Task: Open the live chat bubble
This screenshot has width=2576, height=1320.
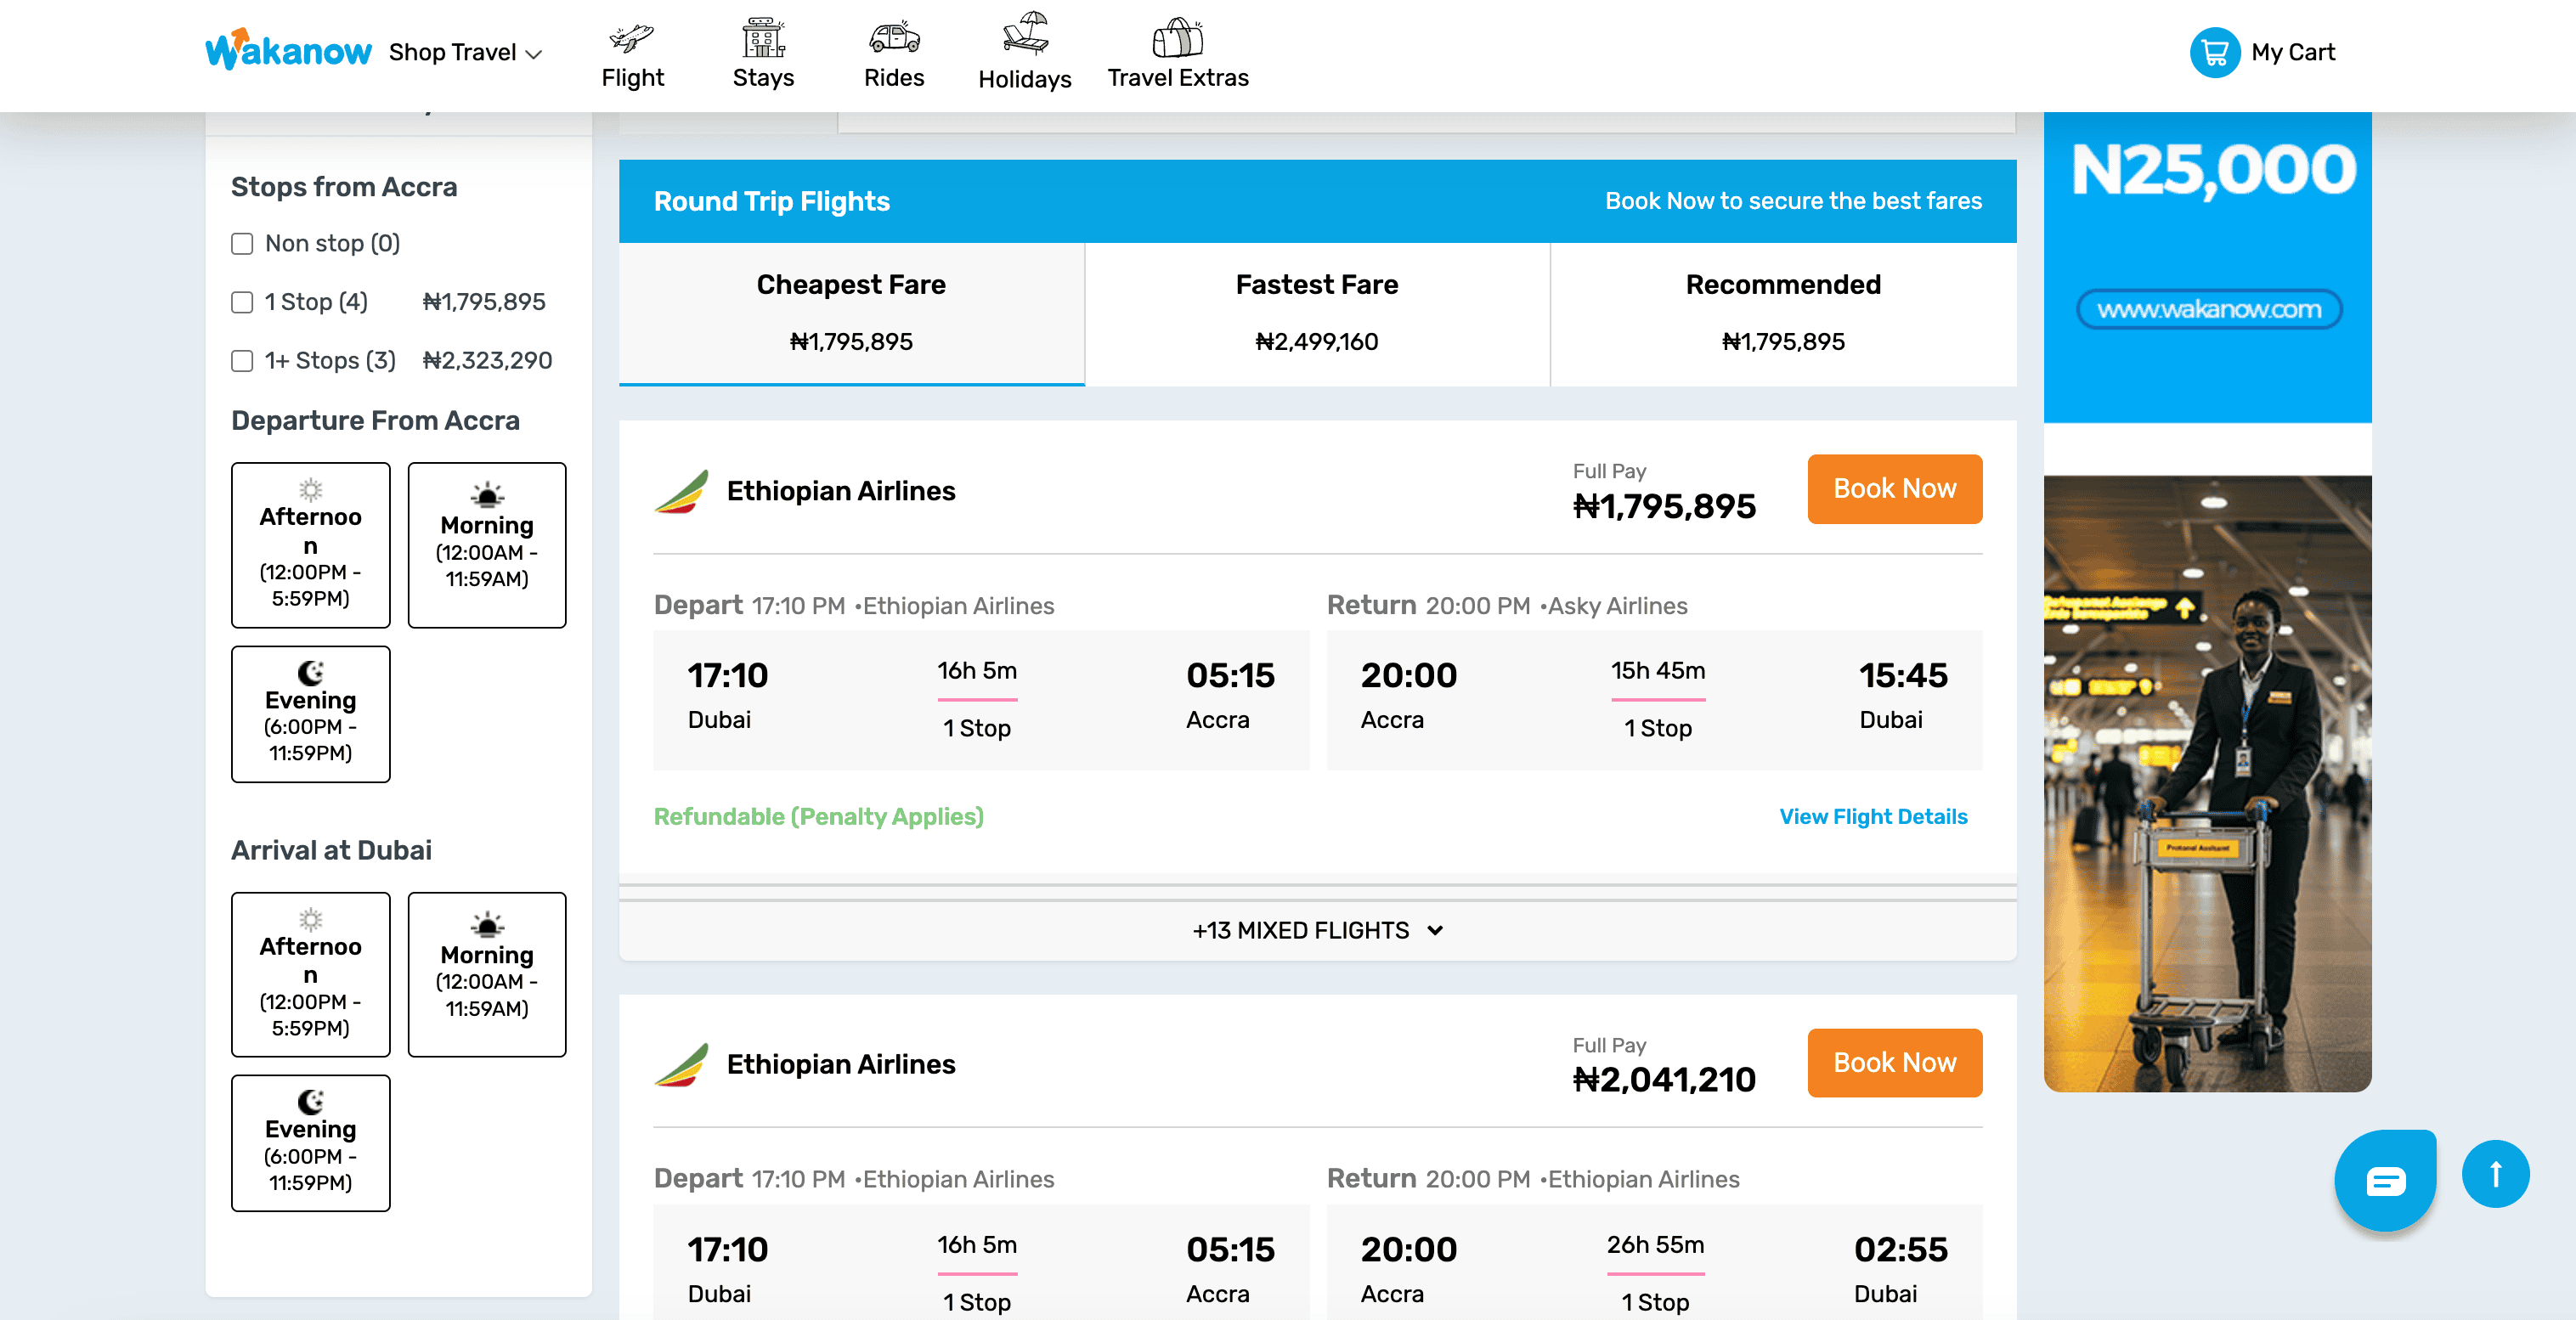Action: [x=2386, y=1180]
